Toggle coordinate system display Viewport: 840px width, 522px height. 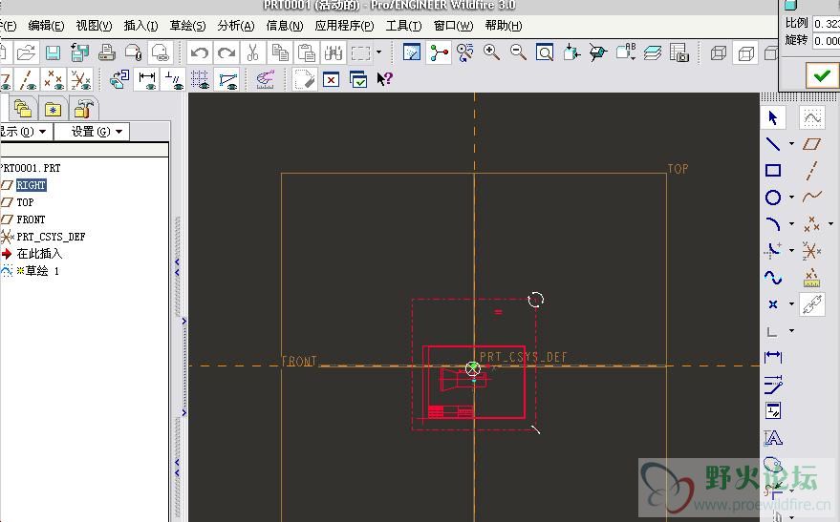(81, 80)
